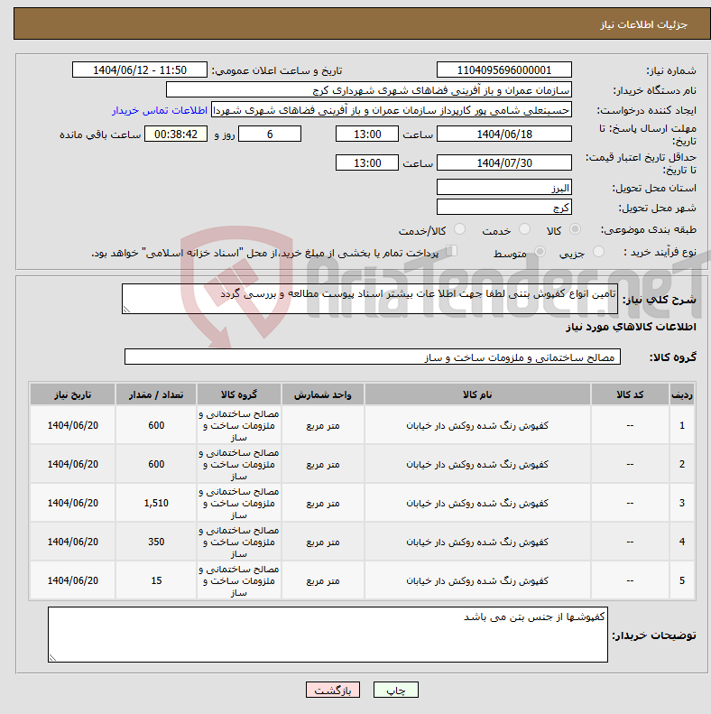Select the متوسط purchase type radio
Image resolution: width=711 pixels, height=714 pixels.
click(540, 251)
